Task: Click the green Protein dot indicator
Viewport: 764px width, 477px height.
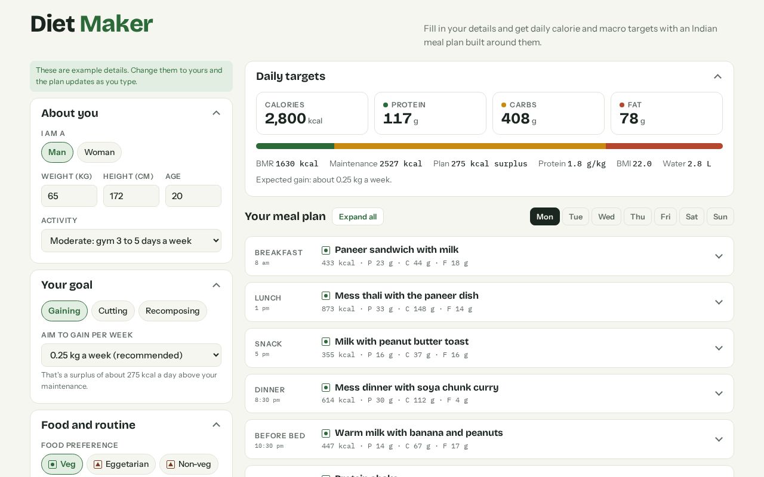Action: coord(386,105)
